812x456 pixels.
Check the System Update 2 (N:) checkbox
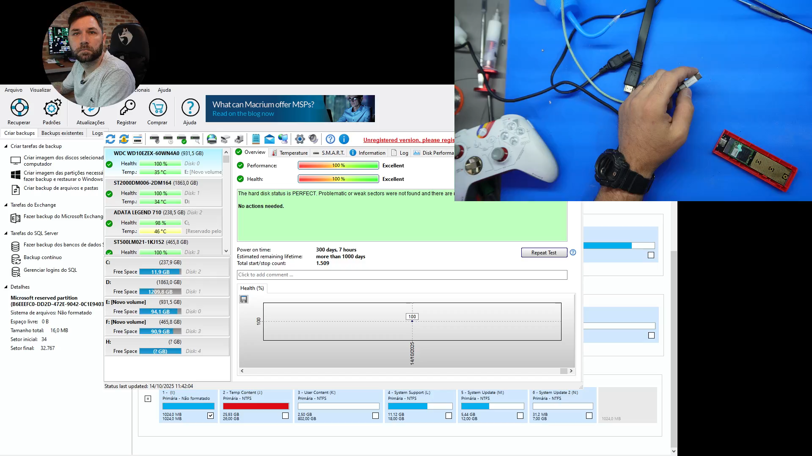click(x=589, y=416)
